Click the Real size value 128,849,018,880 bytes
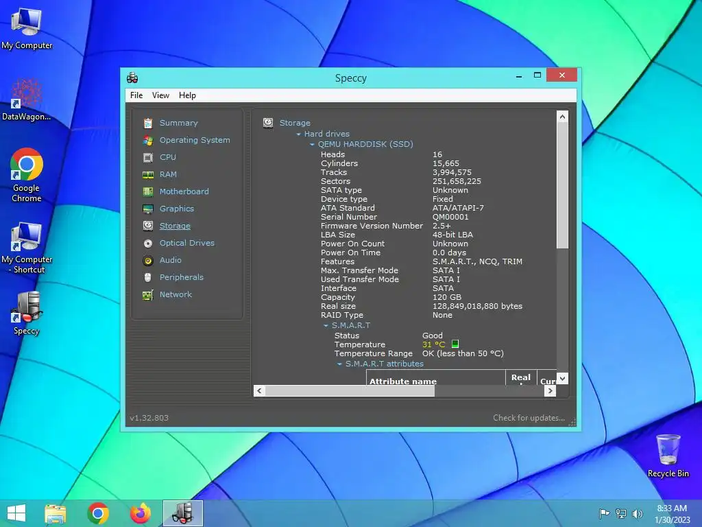This screenshot has height=527, width=702. 477,306
